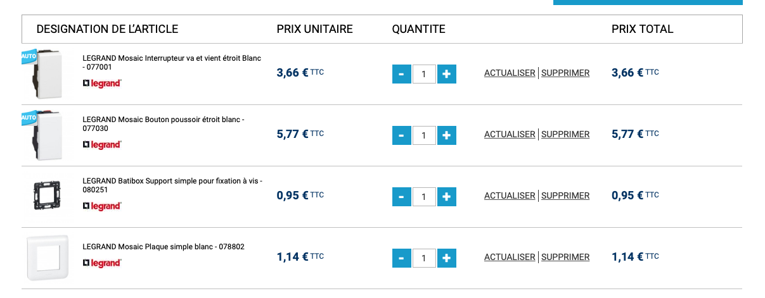Screen dimensions: 765x298
Task: Open the Plaque simple blanc product image
Action: pos(47,257)
